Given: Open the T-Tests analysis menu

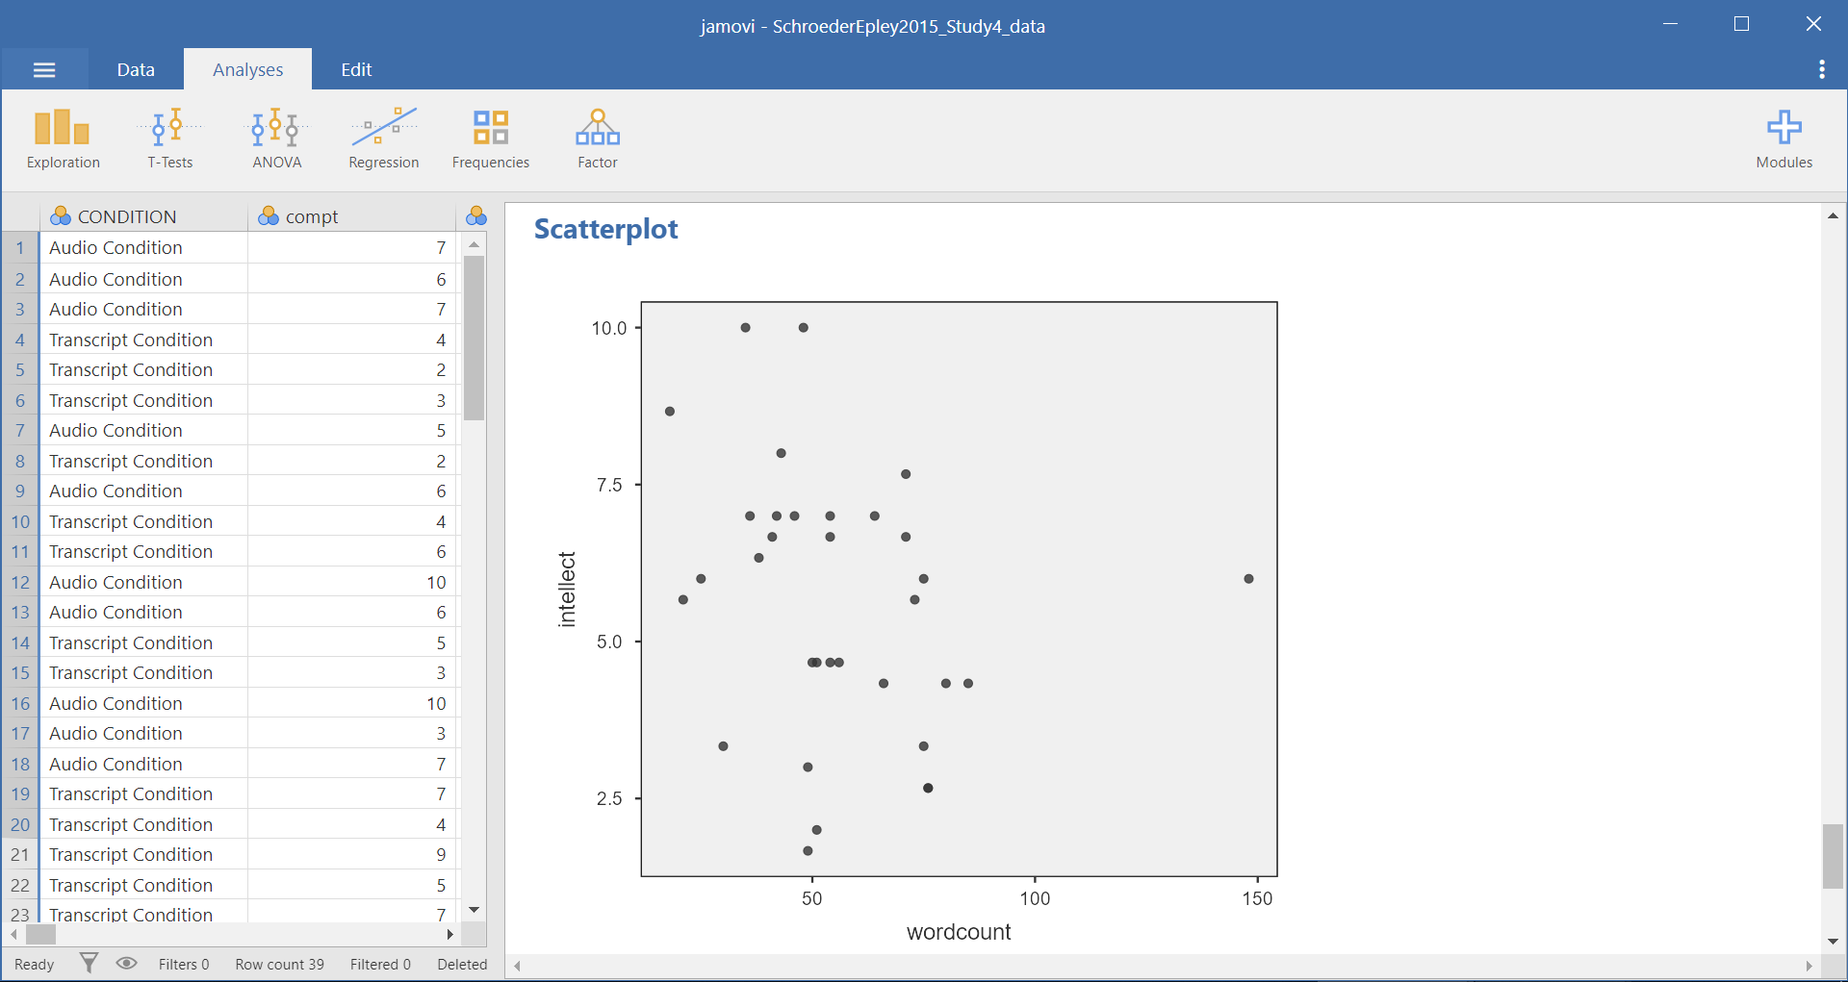Looking at the screenshot, I should coord(169,139).
